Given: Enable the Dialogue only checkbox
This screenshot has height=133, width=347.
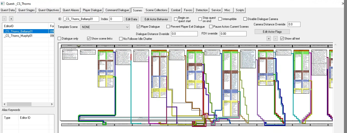Looking at the screenshot, I should coord(59,39).
